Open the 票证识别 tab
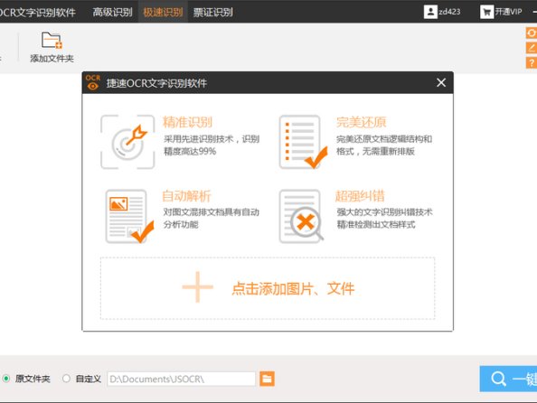This screenshot has width=537, height=403. click(x=213, y=13)
